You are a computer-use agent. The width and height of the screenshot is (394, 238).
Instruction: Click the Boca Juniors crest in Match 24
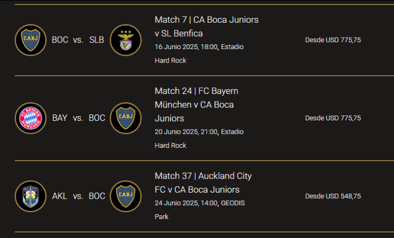pyautogui.click(x=126, y=118)
